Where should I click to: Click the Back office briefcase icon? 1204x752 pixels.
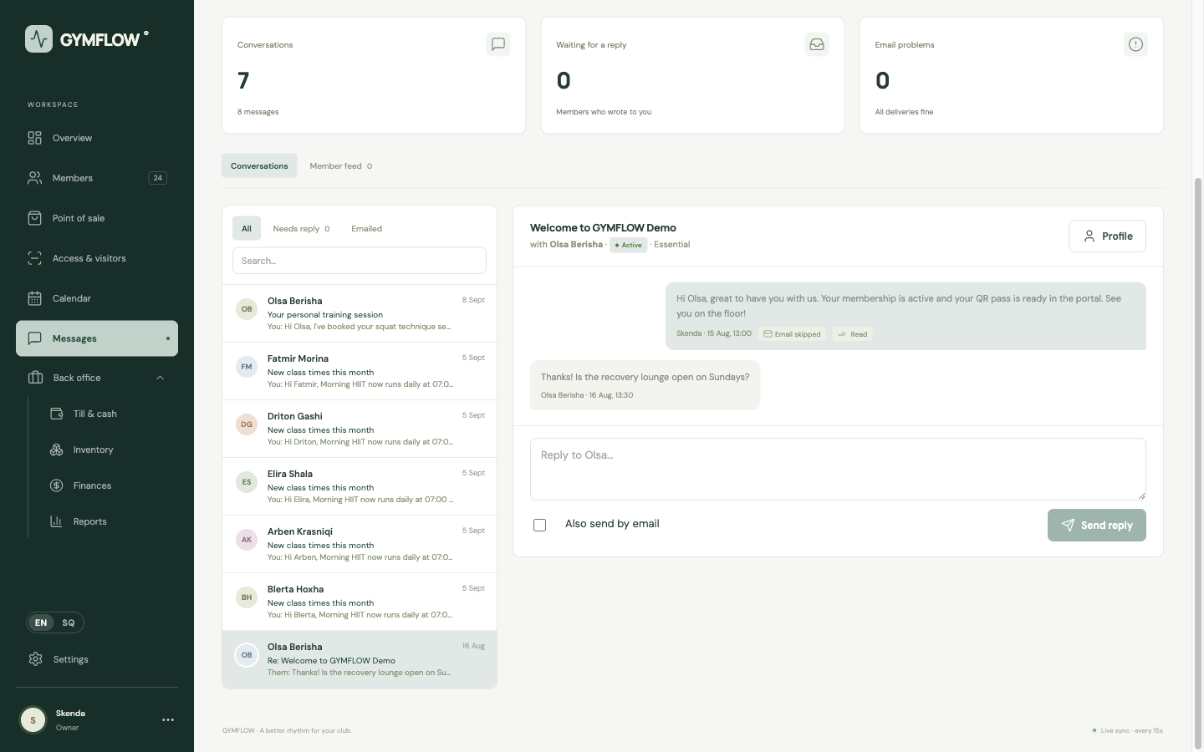click(35, 378)
